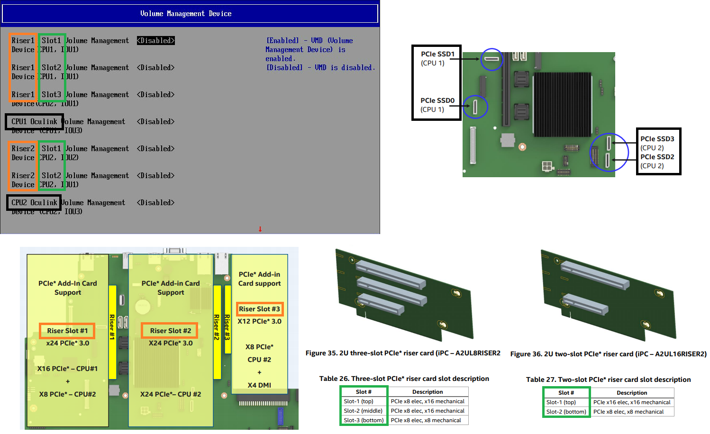Toggle the CPU1 Oculink VMD Disabled setting
The width and height of the screenshot is (710, 434).
click(x=155, y=122)
